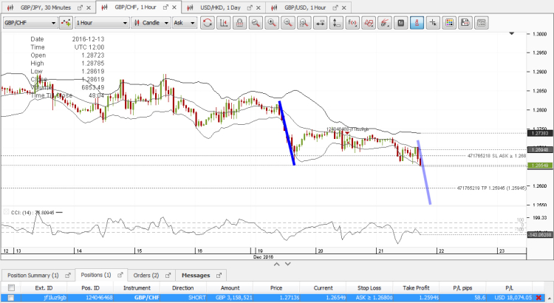Viewport: 554px width, 303px height.
Task: Expand the chart using down chevron
Action: [287, 264]
